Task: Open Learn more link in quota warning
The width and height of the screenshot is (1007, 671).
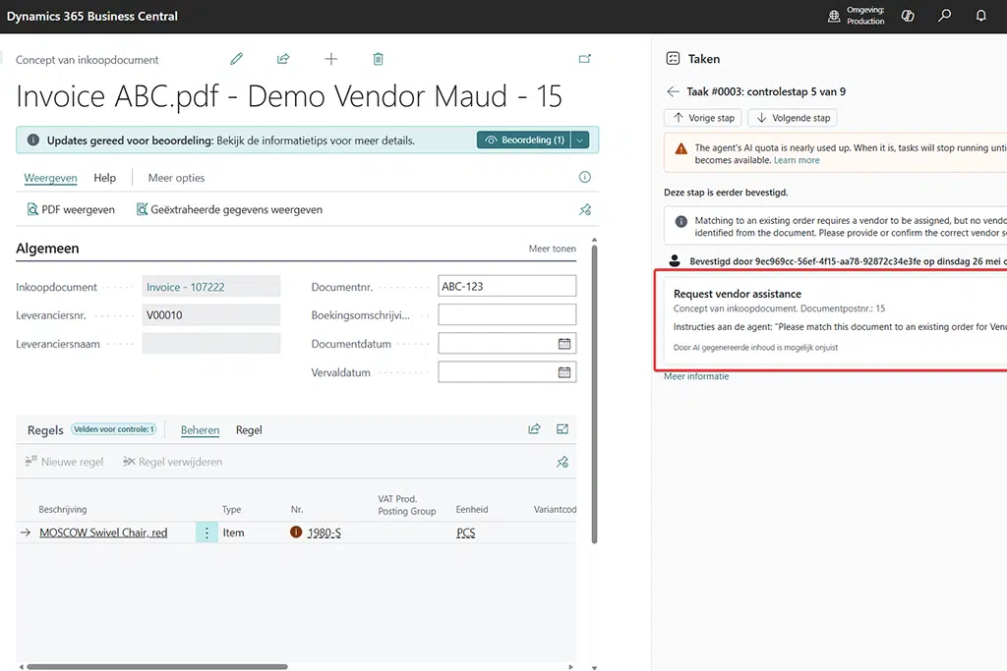Action: click(797, 160)
